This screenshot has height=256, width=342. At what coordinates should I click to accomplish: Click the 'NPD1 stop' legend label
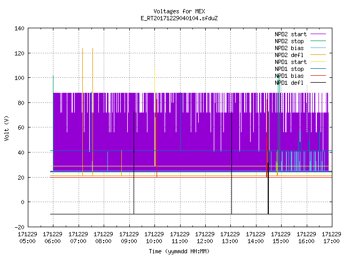tap(289, 69)
